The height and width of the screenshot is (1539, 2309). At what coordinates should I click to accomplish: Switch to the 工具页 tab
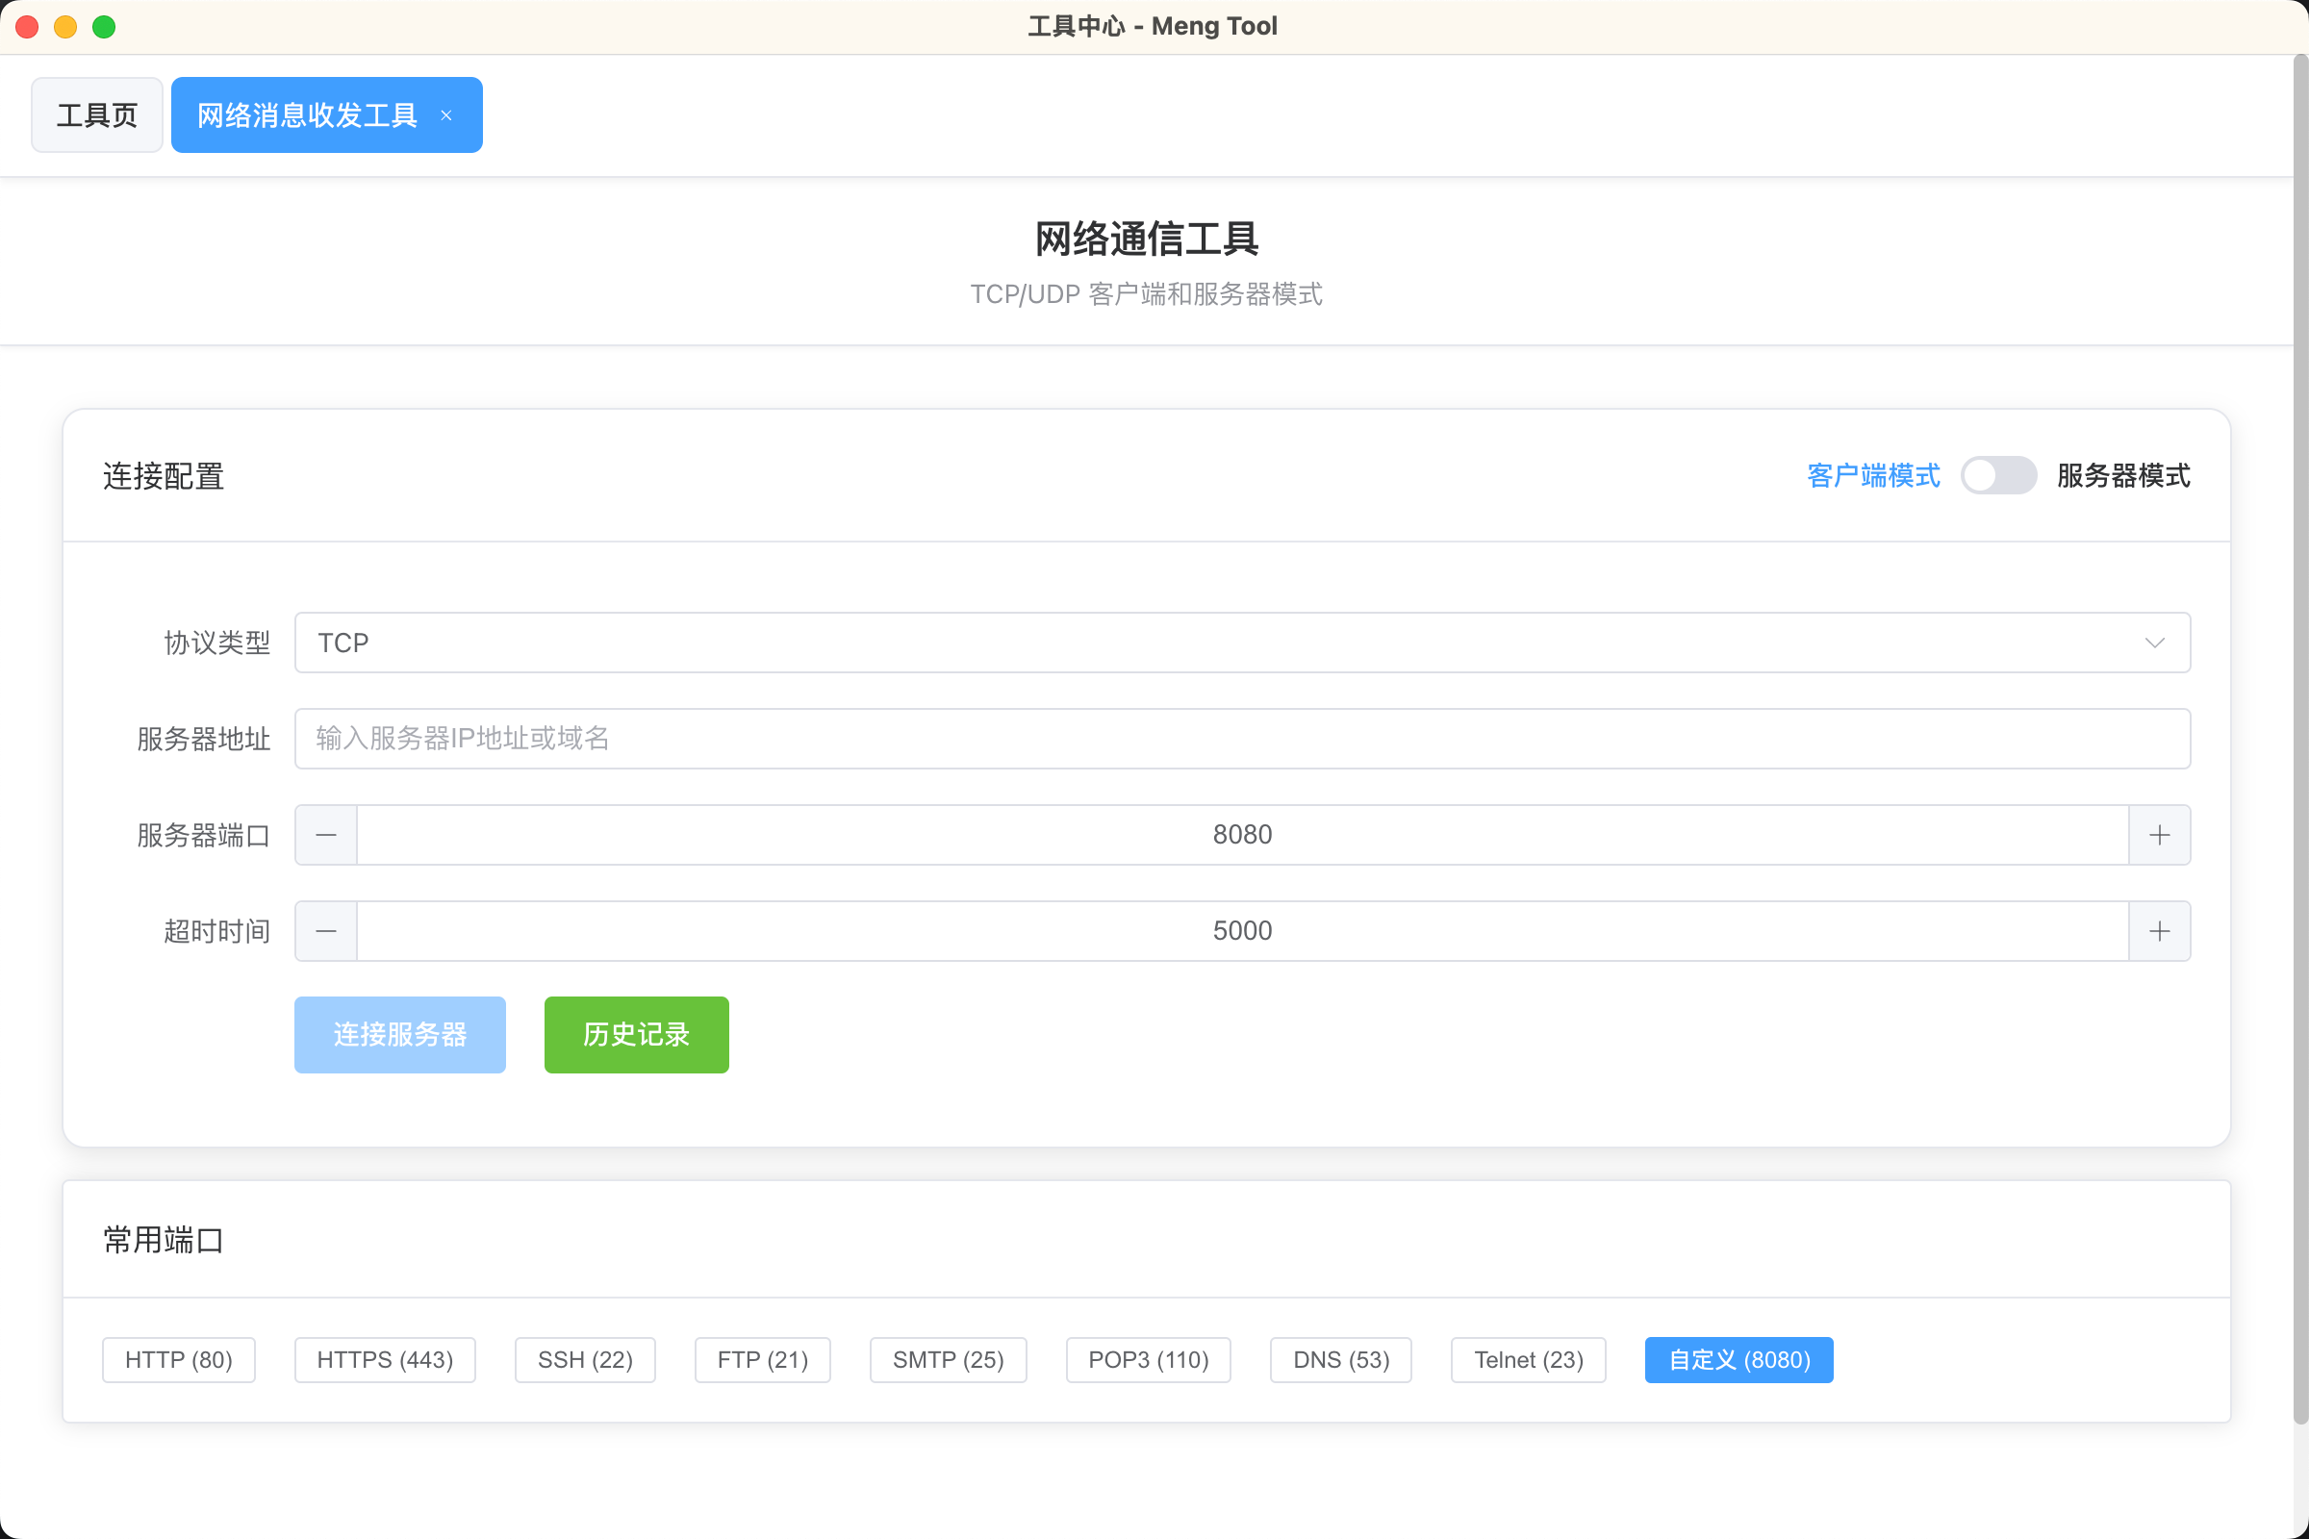96,114
